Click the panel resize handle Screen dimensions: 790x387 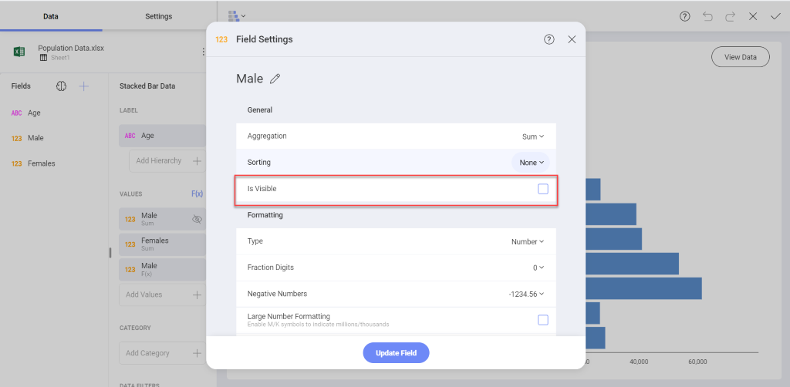[110, 253]
